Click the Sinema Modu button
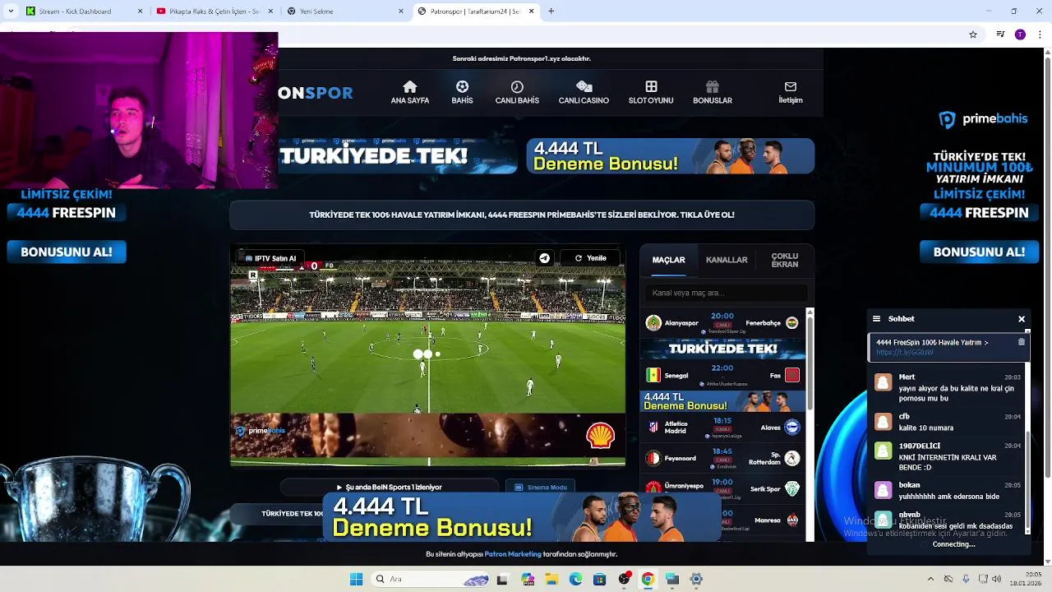The height and width of the screenshot is (592, 1052). coord(540,487)
